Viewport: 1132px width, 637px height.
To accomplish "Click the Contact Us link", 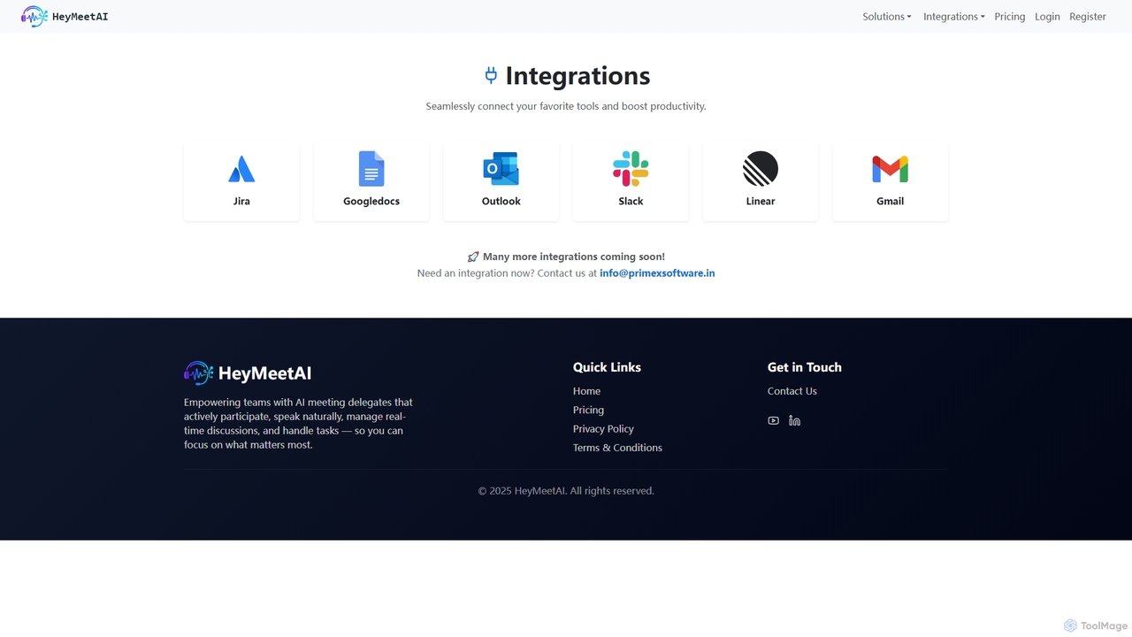I will point(792,391).
